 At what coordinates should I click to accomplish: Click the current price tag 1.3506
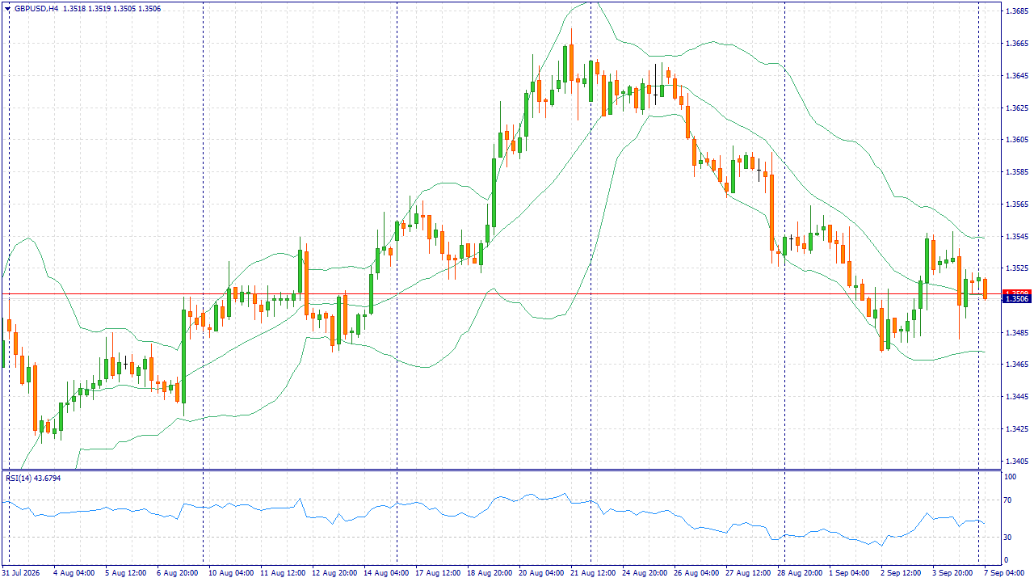pos(1016,298)
